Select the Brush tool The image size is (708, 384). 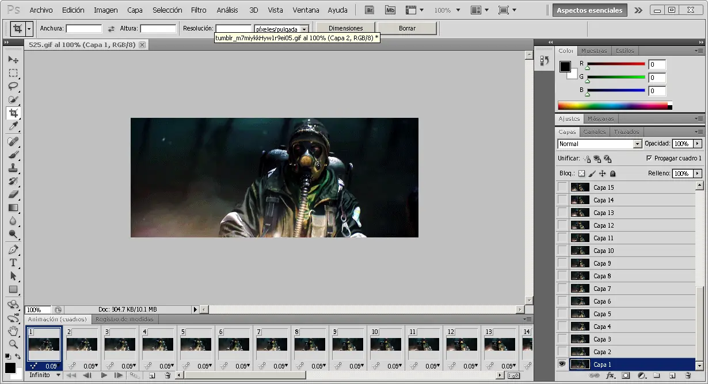13,155
